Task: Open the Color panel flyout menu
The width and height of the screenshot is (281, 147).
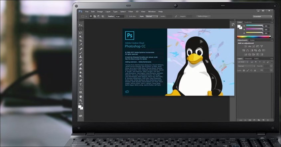Action: point(271,22)
